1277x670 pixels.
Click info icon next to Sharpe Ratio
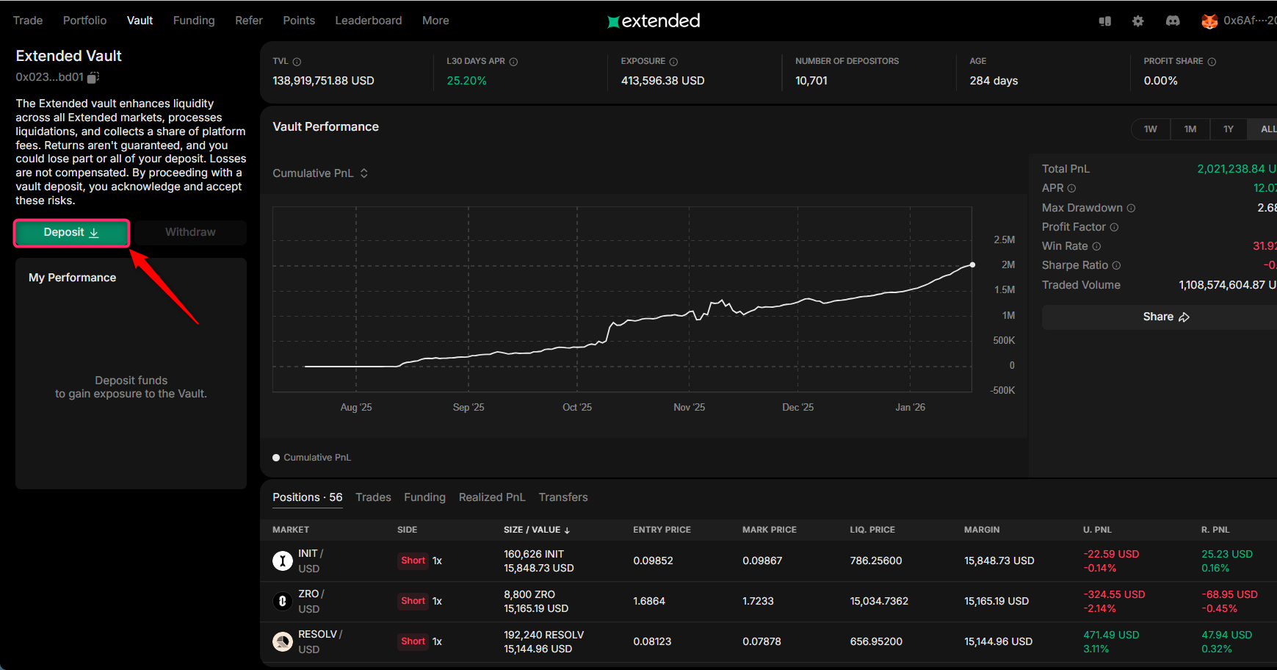1116,265
